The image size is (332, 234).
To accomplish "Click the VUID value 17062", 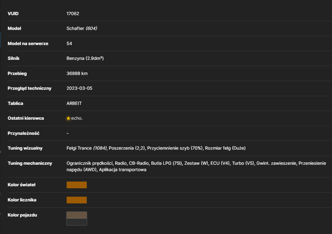I will coord(73,13).
